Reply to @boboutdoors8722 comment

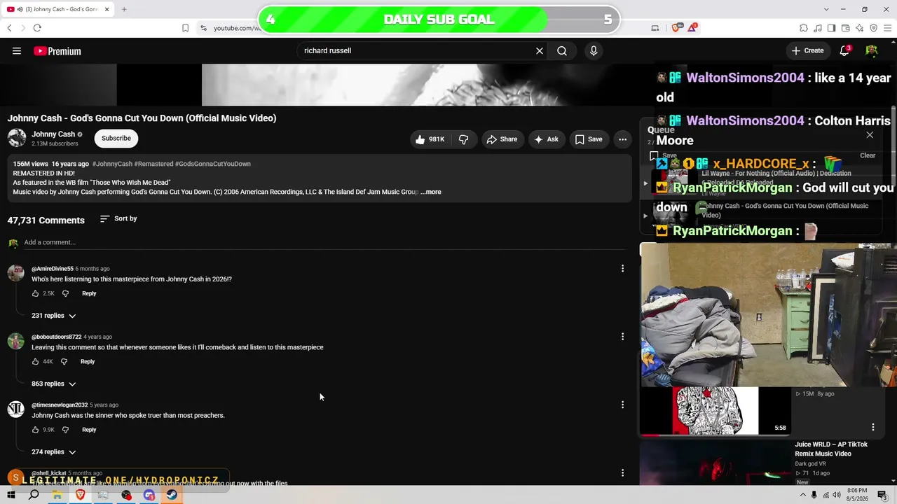tap(88, 362)
